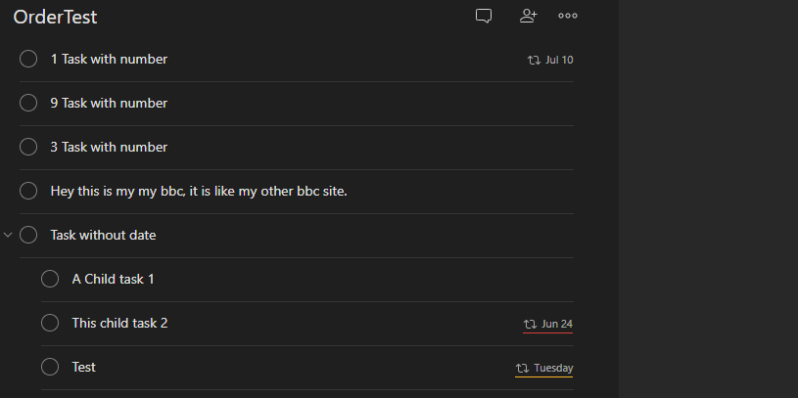
Task: Mark 'This child task 2' complete
Action: (x=50, y=324)
